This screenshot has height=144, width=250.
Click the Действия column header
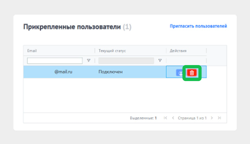pyautogui.click(x=178, y=51)
